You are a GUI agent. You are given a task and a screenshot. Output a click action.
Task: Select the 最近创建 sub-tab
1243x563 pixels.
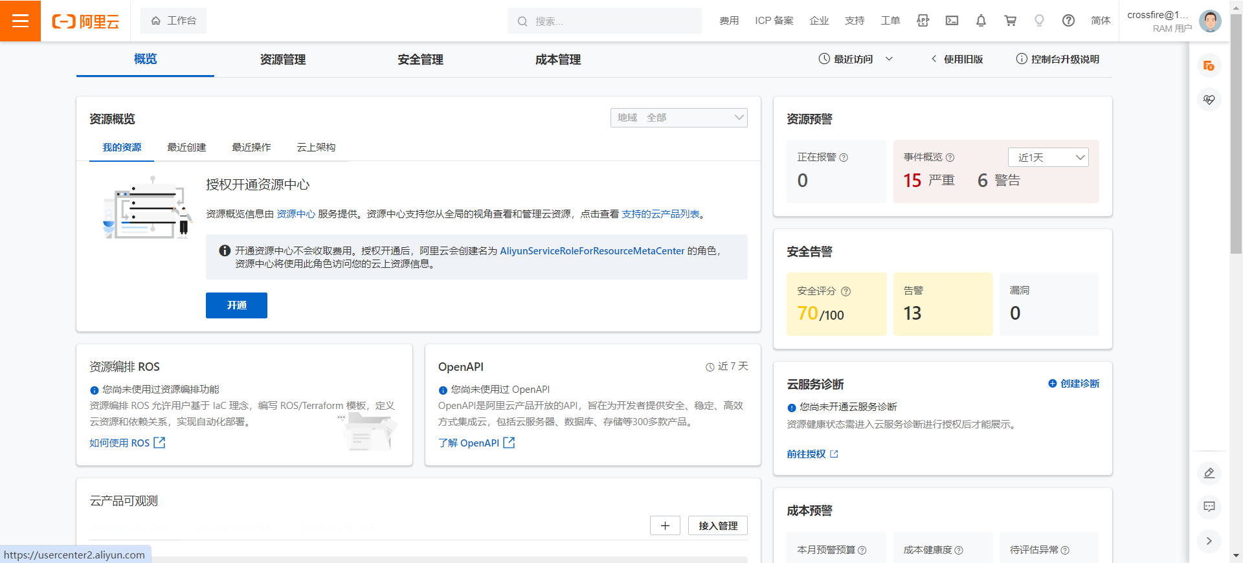186,147
